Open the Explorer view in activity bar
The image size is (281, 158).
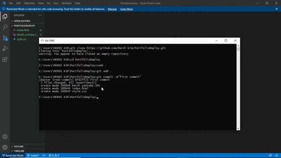coord(5,17)
